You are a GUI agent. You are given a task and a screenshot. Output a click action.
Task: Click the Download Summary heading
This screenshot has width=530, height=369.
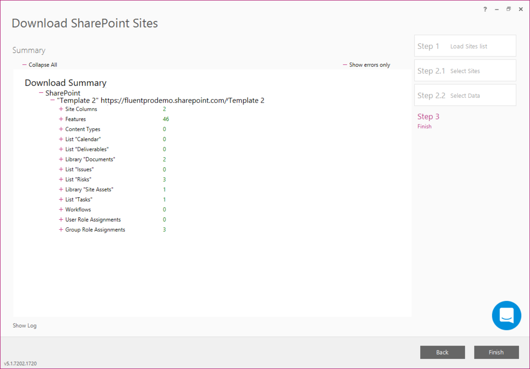pyautogui.click(x=65, y=83)
